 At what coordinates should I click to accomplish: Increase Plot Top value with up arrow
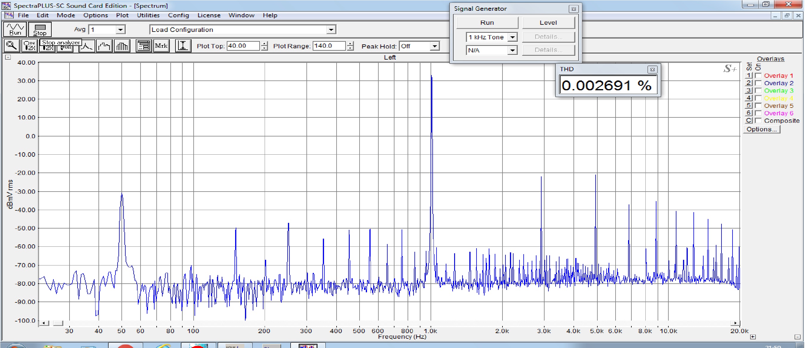[264, 44]
